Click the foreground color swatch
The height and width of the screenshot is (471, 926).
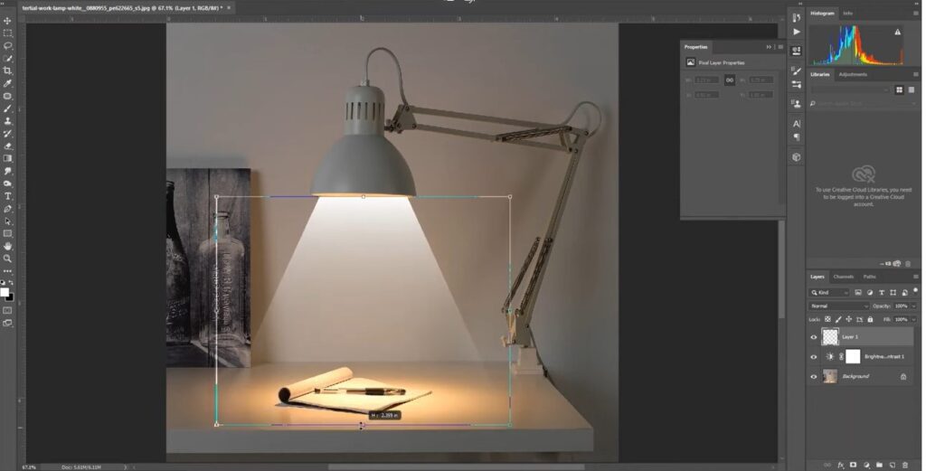click(6, 291)
